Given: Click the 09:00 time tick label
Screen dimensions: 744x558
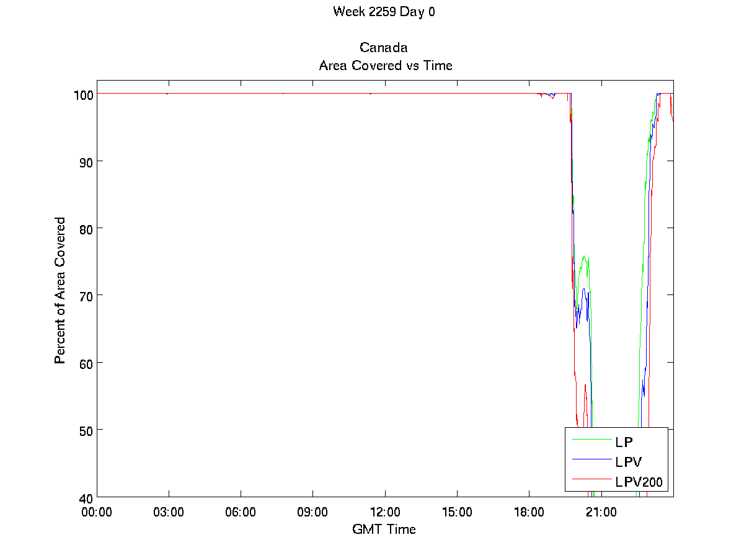Looking at the screenshot, I should point(313,512).
